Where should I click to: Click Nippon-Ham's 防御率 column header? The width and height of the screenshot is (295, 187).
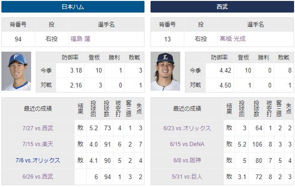click(x=70, y=58)
